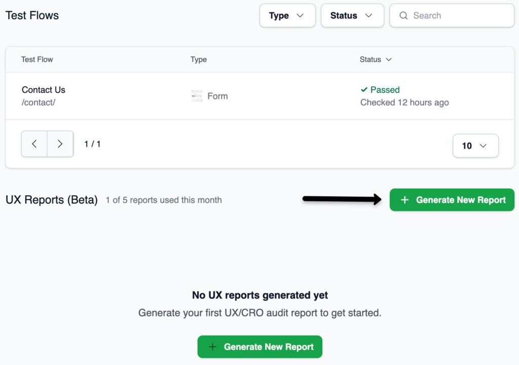Click the plus icon beside UX Reports heading button
Screen dimensions: 519x365
coord(404,200)
